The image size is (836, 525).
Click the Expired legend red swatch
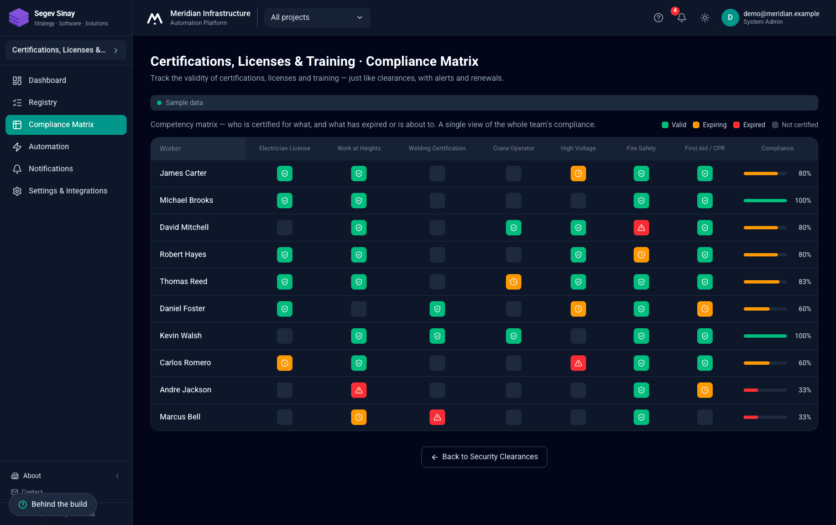click(736, 125)
